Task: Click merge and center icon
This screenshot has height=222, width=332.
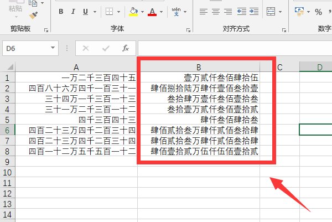Action: (x=271, y=12)
